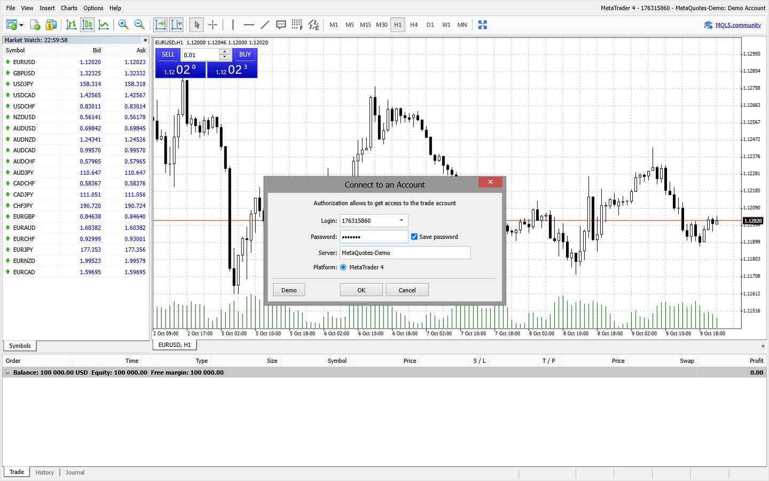Toggle the Auto Scroll chart icon
This screenshot has height=481, width=769.
(x=160, y=25)
